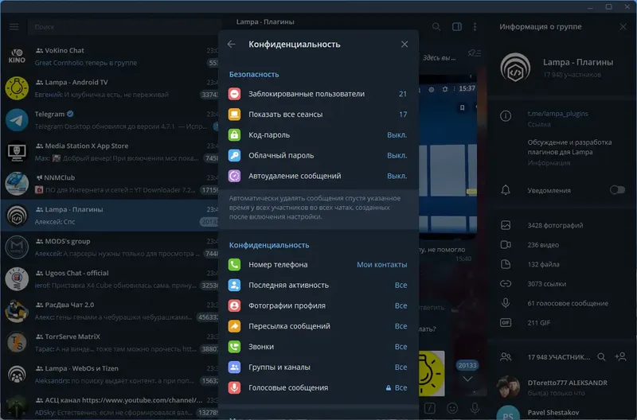This screenshot has height=420, width=637.
Task: Close the Информация о группе panel
Action: click(x=623, y=27)
